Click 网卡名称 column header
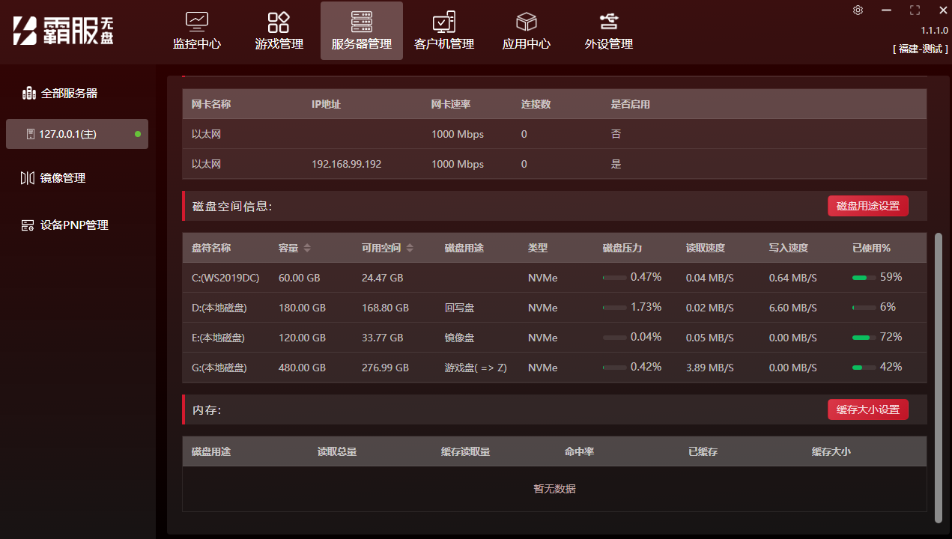Image resolution: width=952 pixels, height=539 pixels. 211,104
